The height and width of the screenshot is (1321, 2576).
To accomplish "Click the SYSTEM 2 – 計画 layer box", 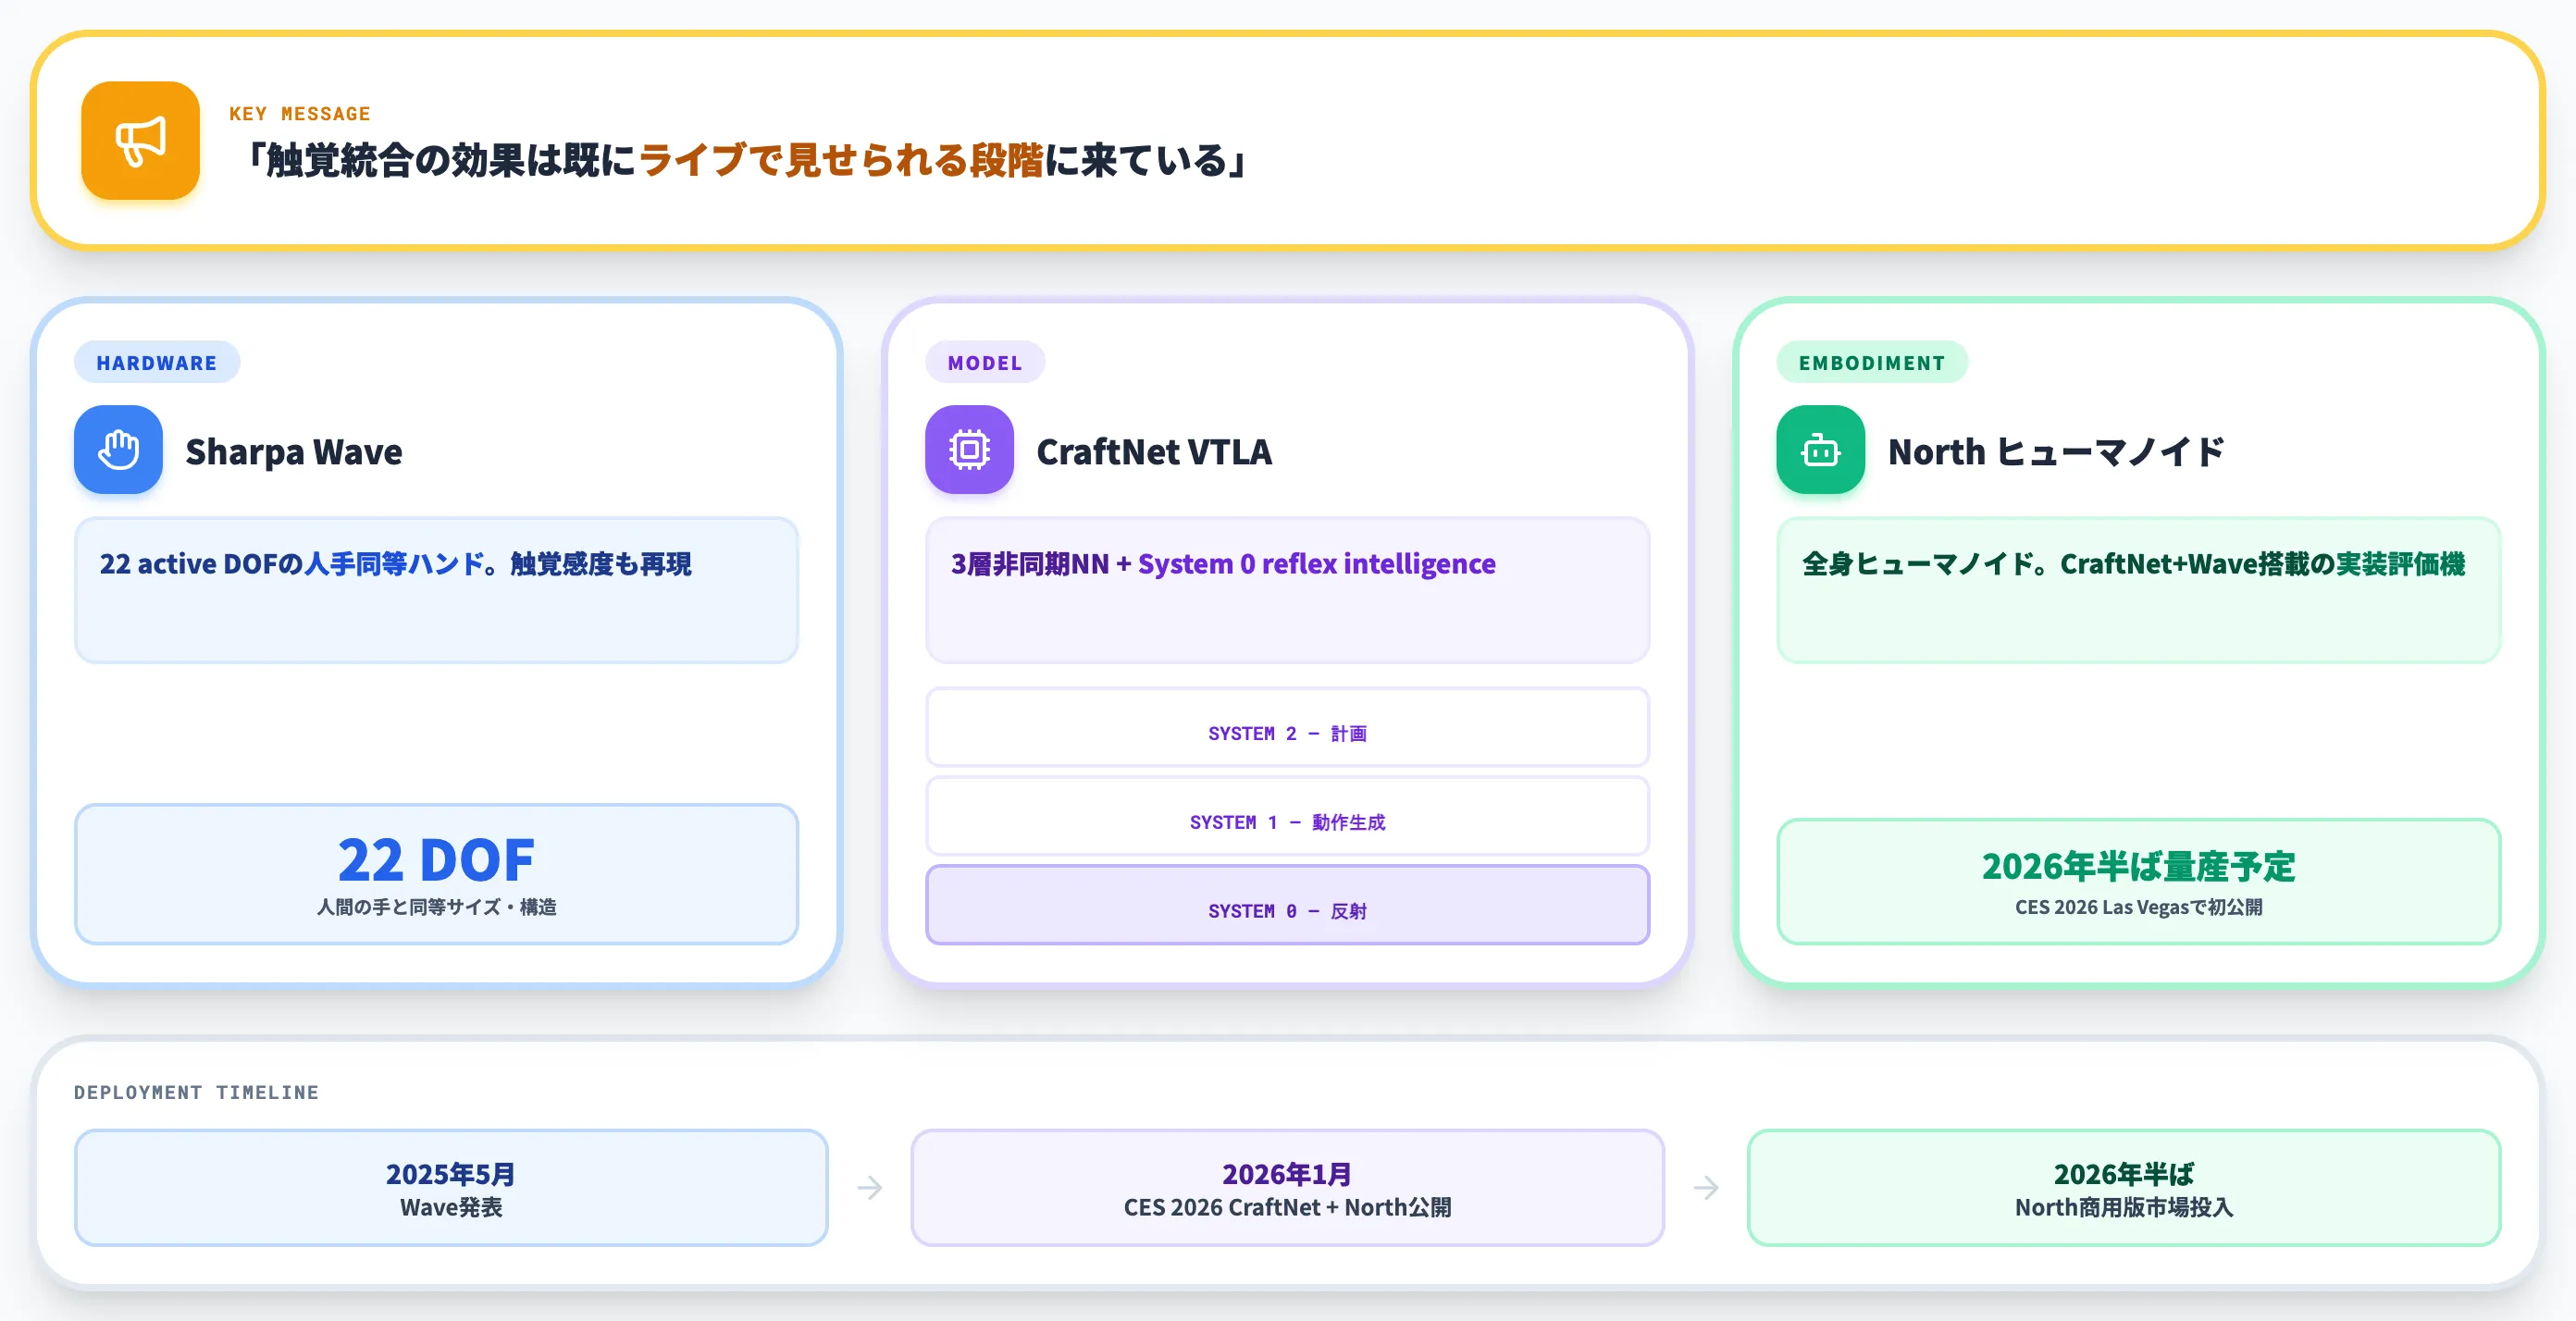I will coord(1287,727).
